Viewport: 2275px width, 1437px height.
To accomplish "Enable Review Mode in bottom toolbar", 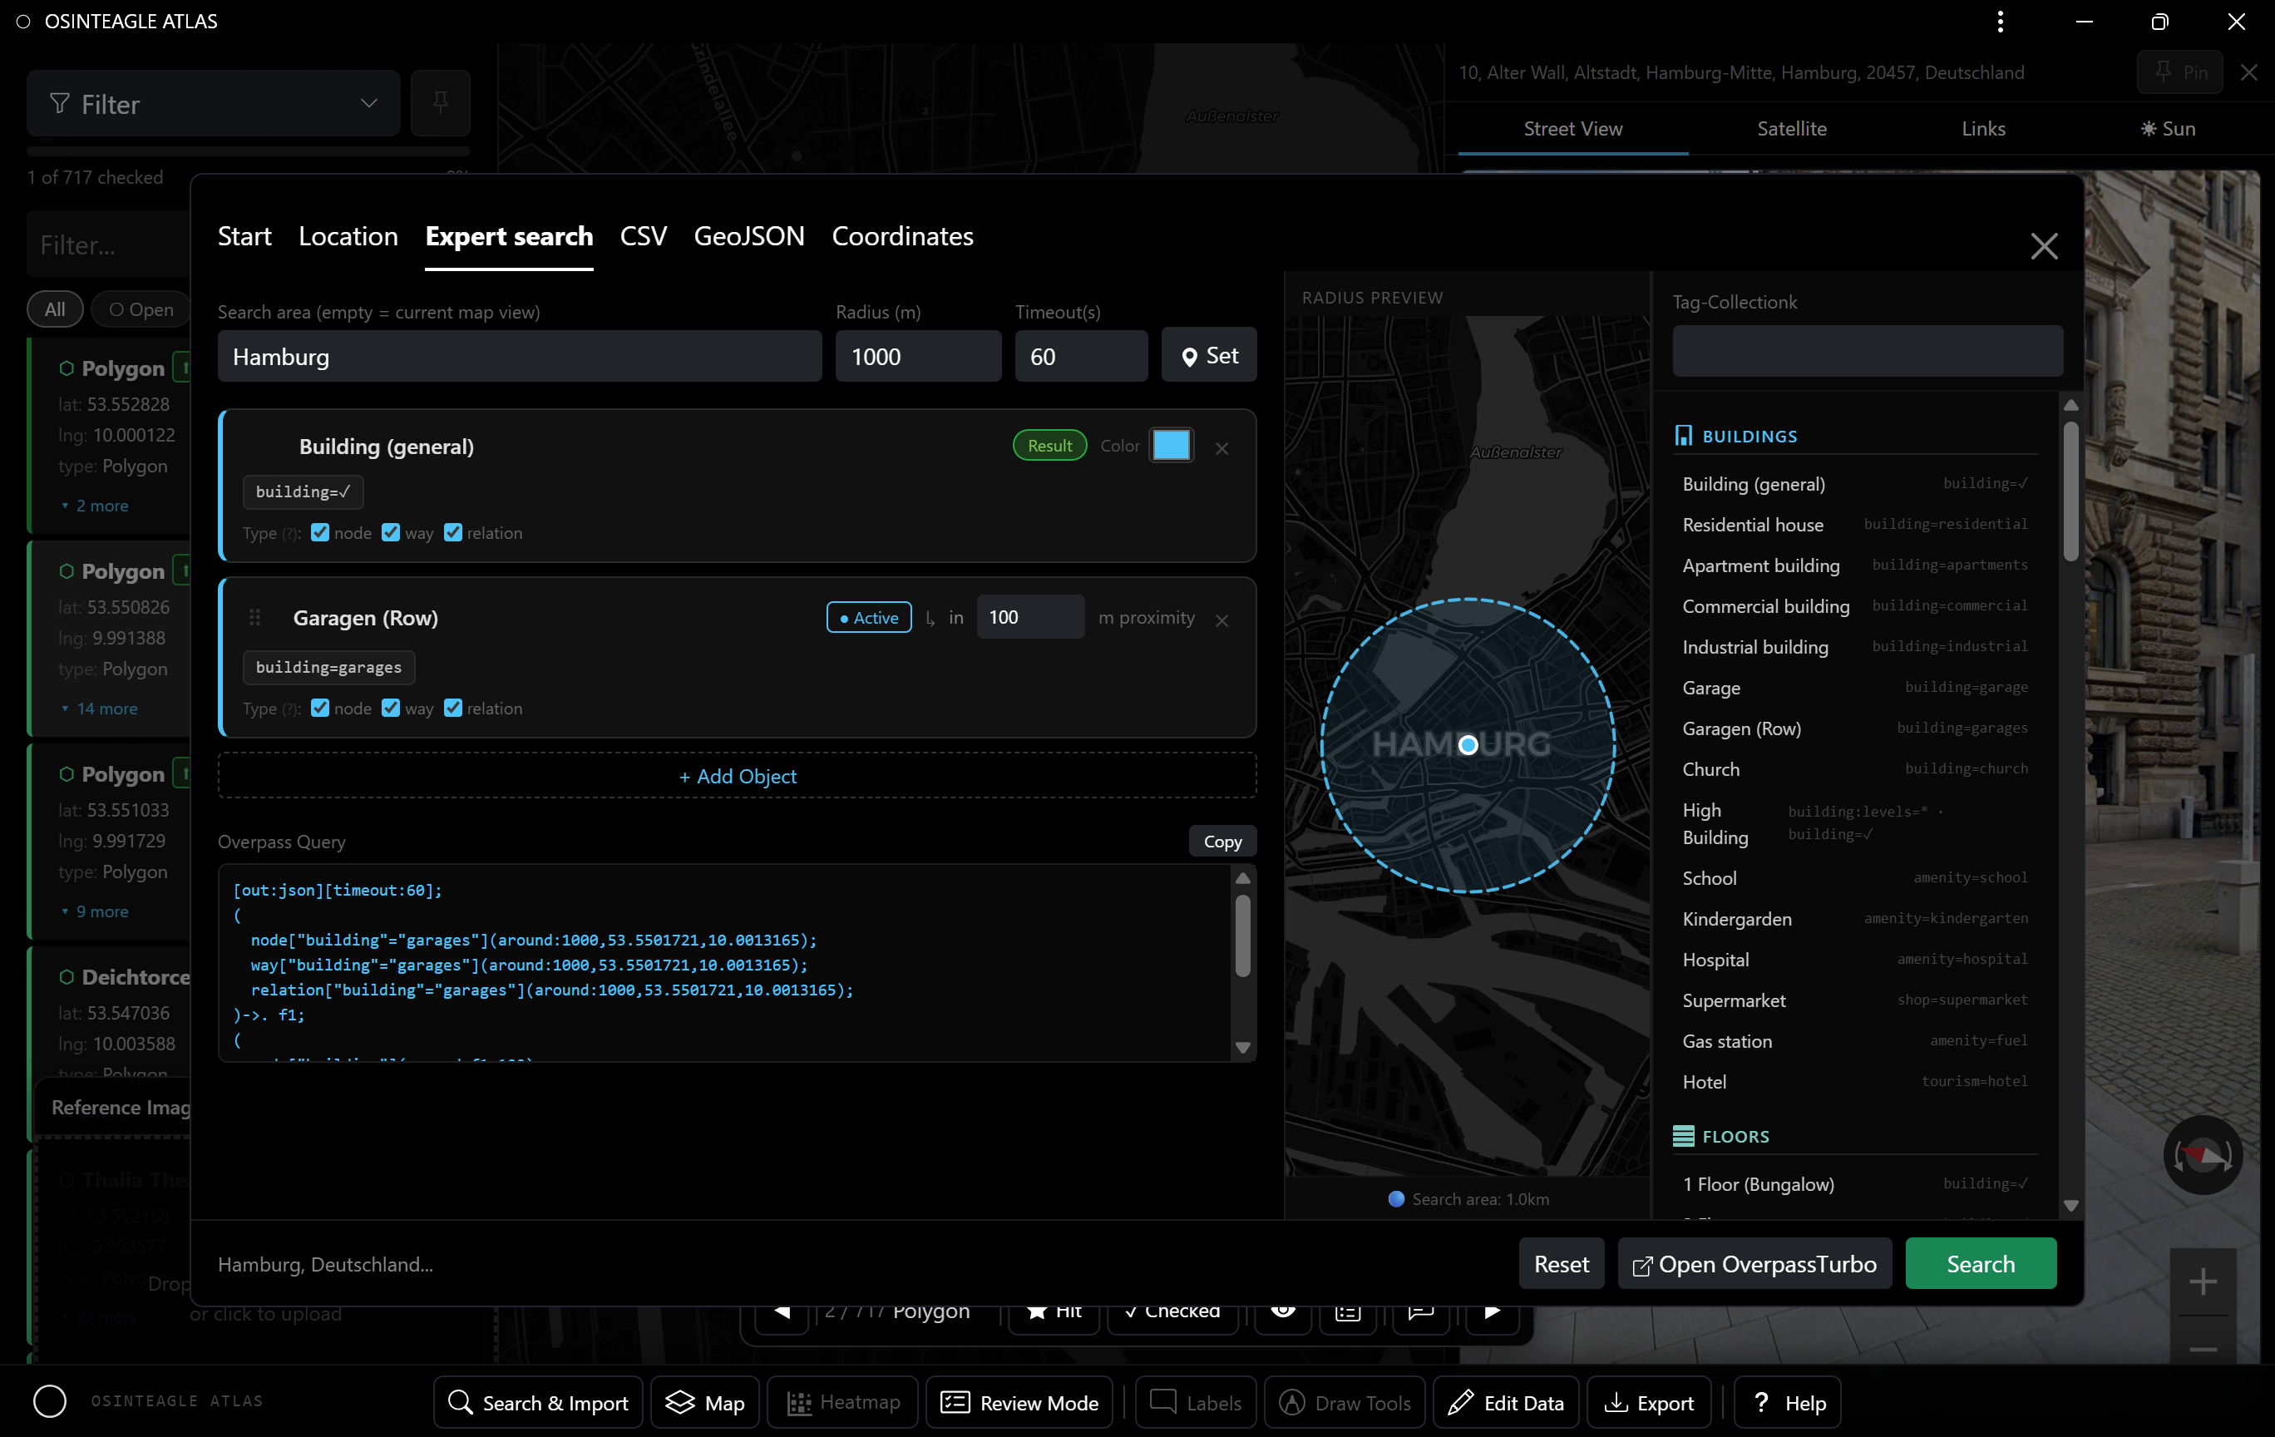I will [1019, 1402].
